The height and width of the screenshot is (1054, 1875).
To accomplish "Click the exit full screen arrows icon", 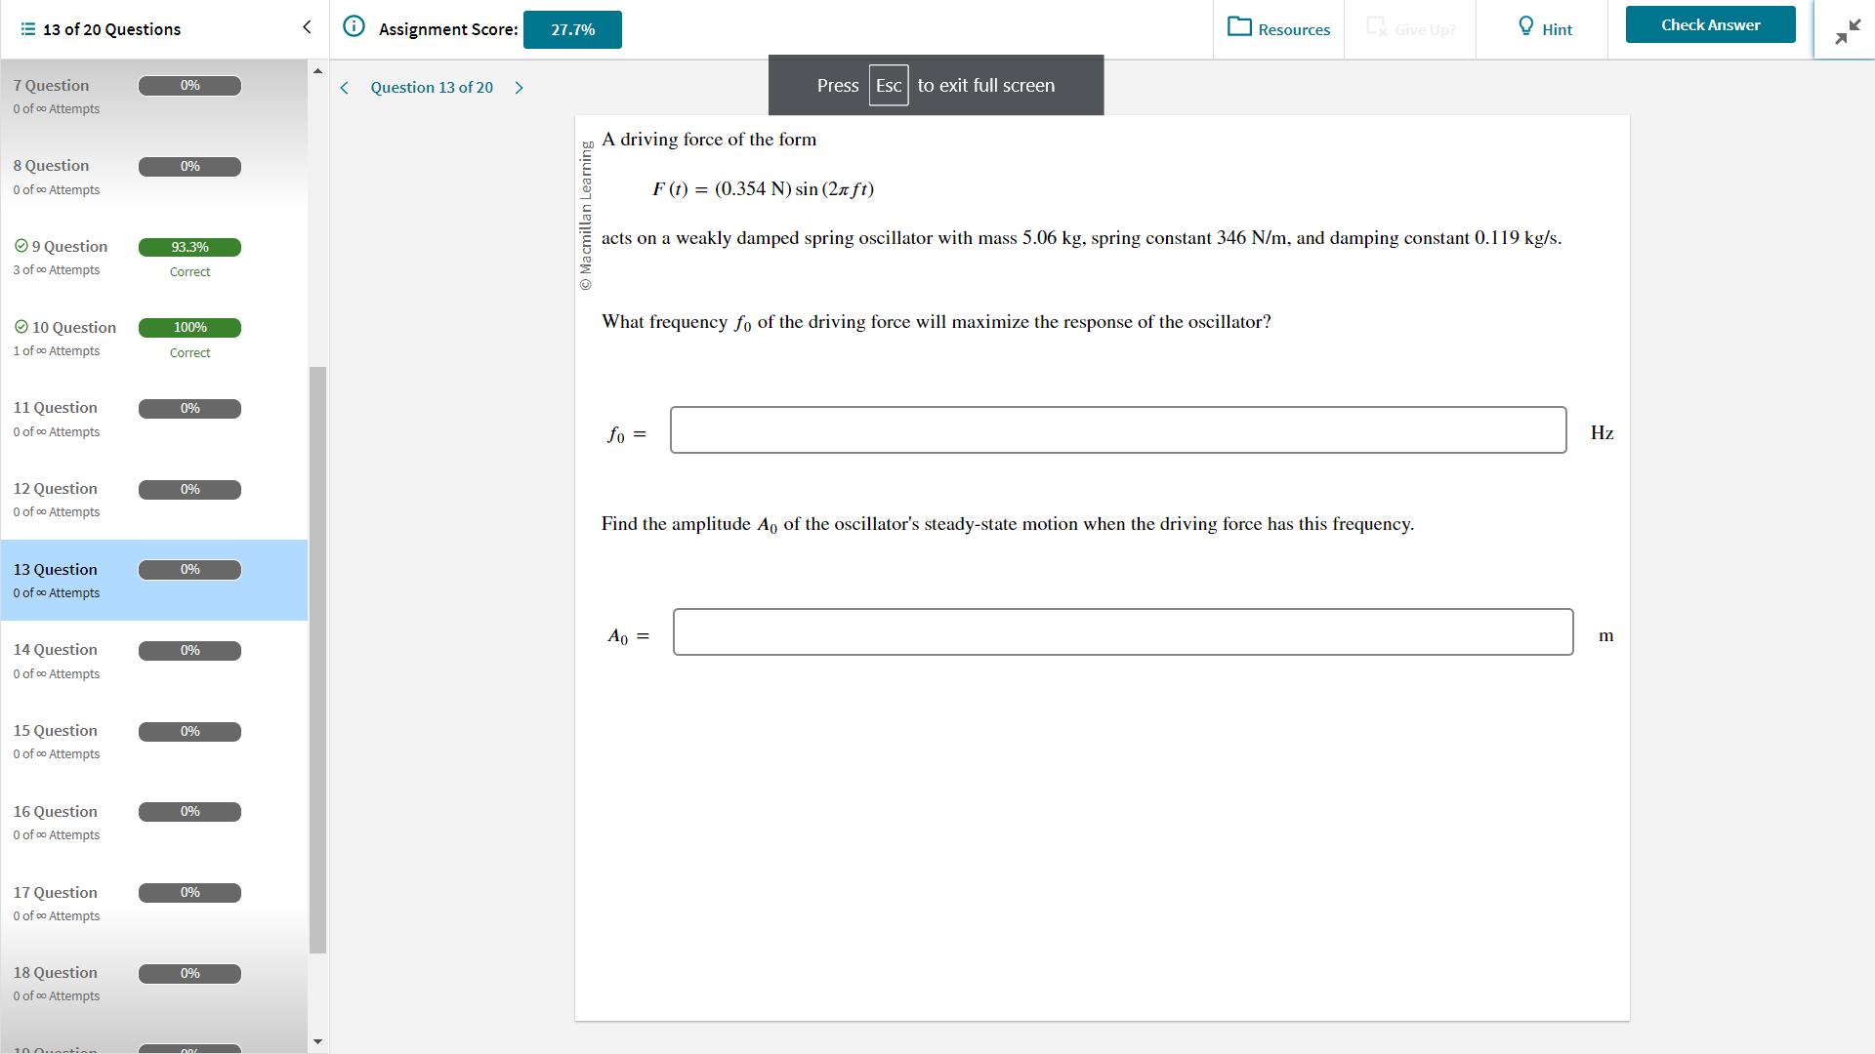I will tap(1847, 32).
